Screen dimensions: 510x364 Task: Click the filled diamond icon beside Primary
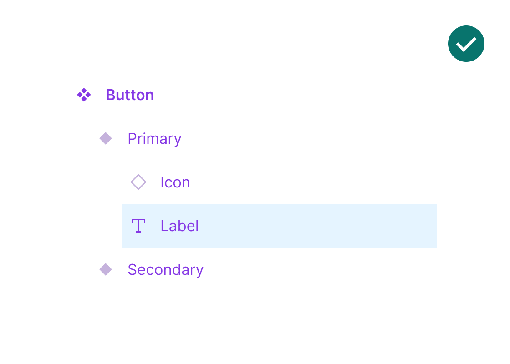pyautogui.click(x=106, y=138)
